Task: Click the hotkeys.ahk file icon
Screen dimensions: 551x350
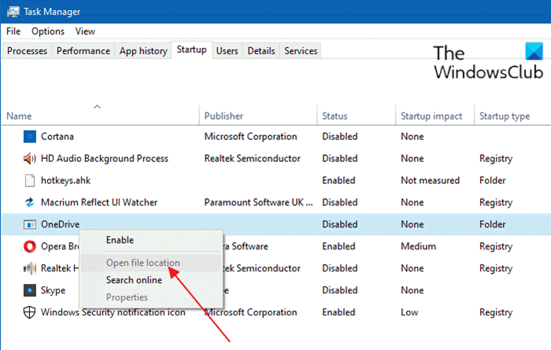Action: [30, 181]
